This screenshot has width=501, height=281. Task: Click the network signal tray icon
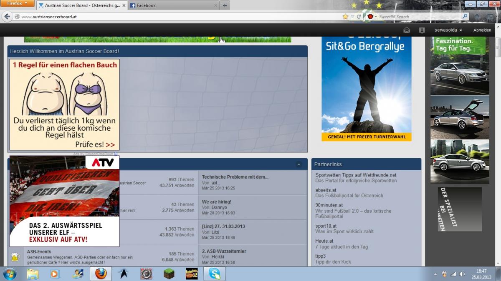point(453,274)
